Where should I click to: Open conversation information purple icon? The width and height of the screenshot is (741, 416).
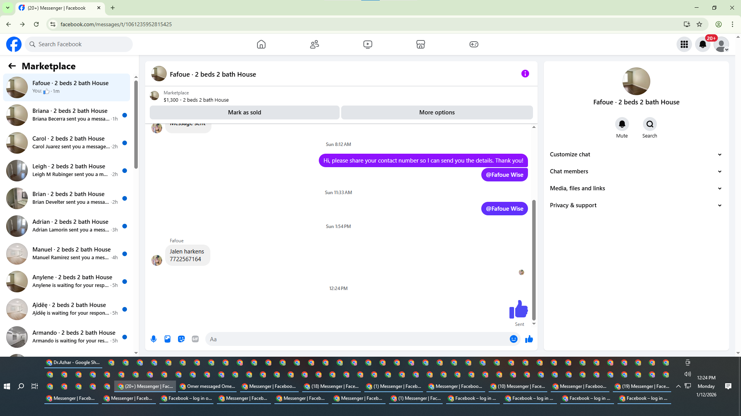tap(525, 74)
